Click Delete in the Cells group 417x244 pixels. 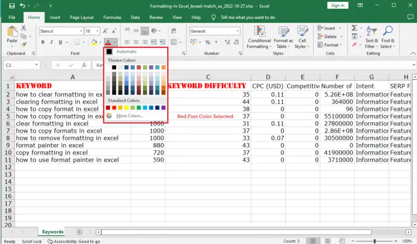[x=330, y=36]
